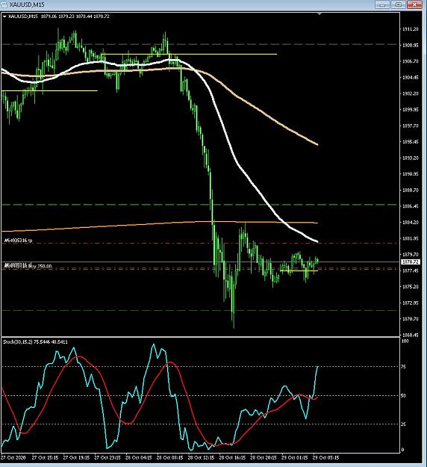Click the one-click trading arrow beside XAUUSD,M15 header
This screenshot has width=427, height=467.
(4, 16)
